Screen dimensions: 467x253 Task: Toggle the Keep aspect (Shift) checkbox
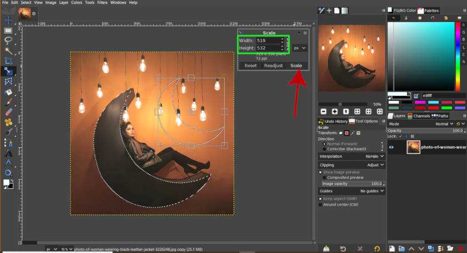coord(321,198)
